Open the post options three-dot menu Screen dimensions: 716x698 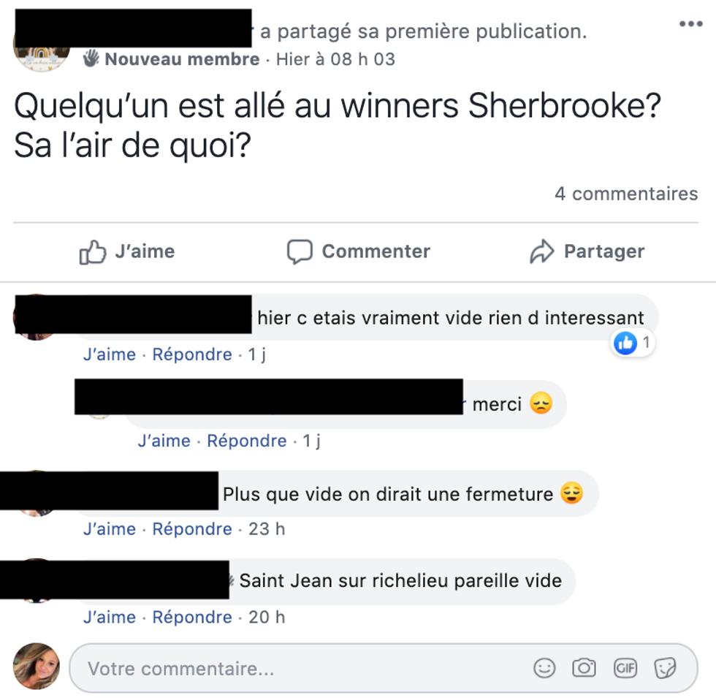point(690,23)
